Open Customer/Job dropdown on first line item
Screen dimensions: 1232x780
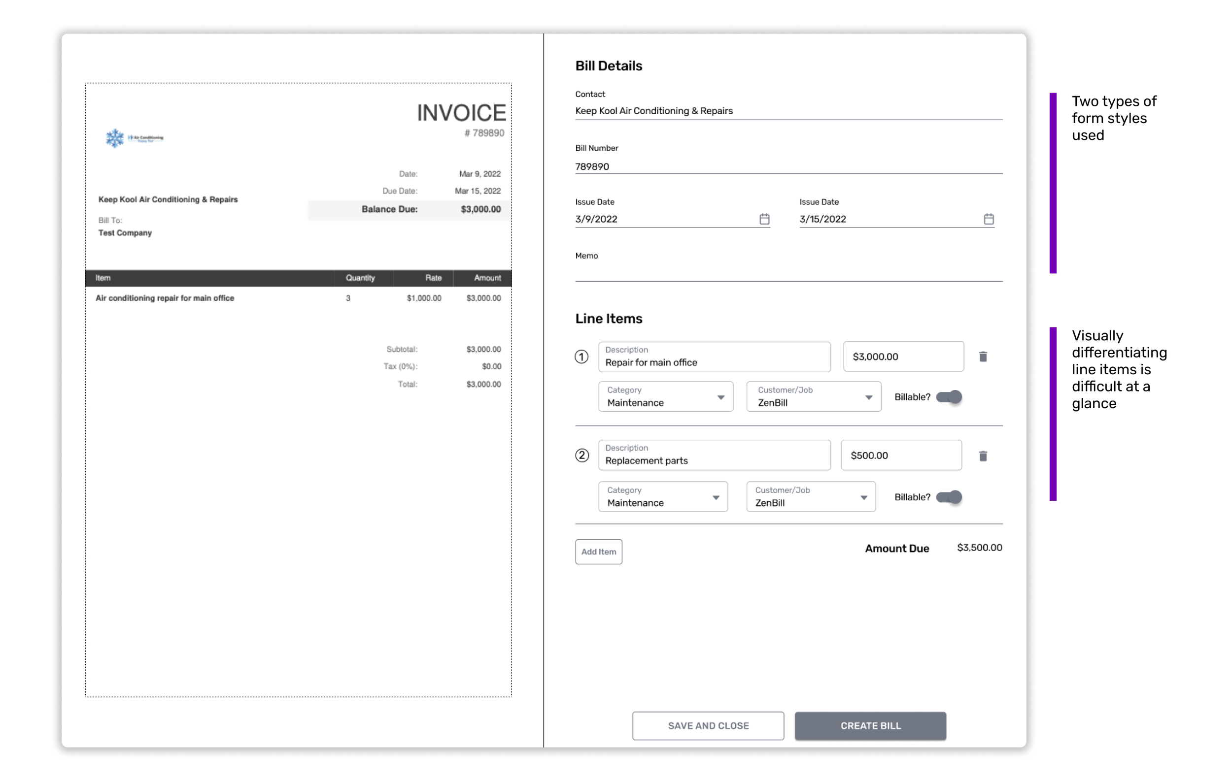(813, 396)
